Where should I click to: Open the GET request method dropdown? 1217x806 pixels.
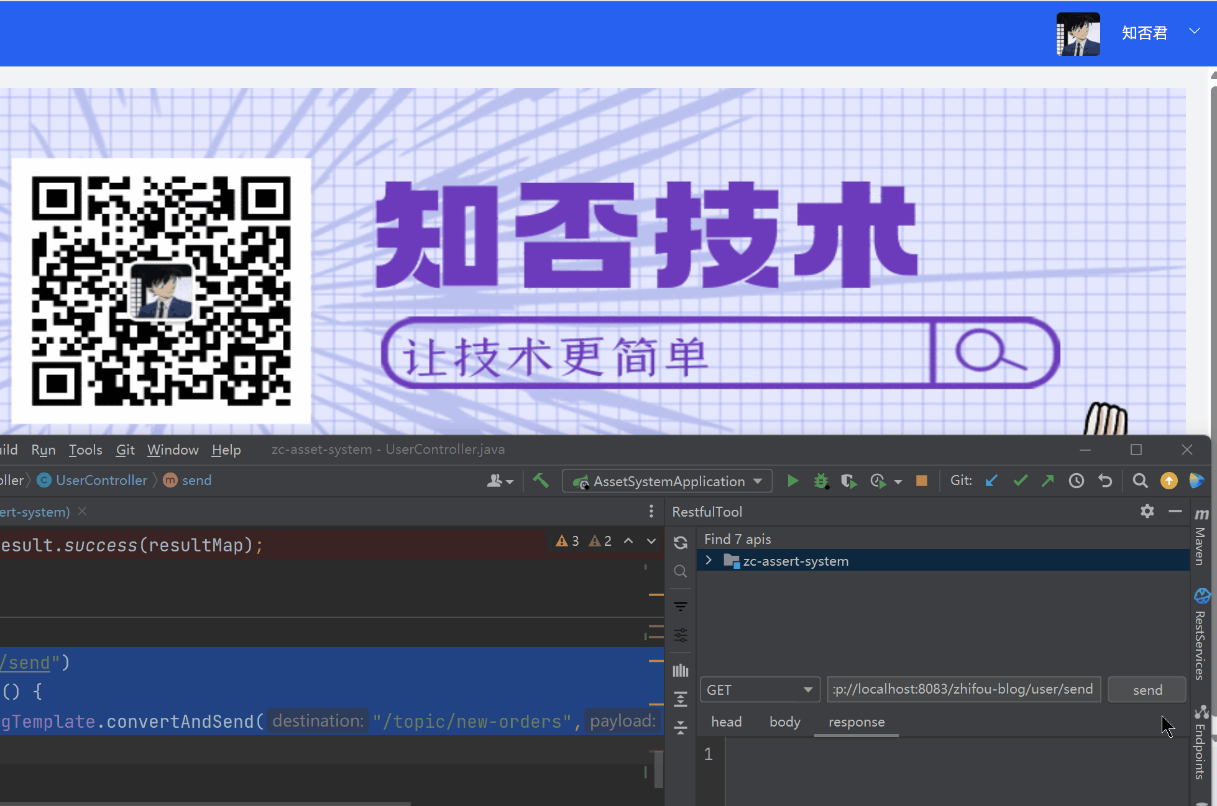click(x=760, y=689)
